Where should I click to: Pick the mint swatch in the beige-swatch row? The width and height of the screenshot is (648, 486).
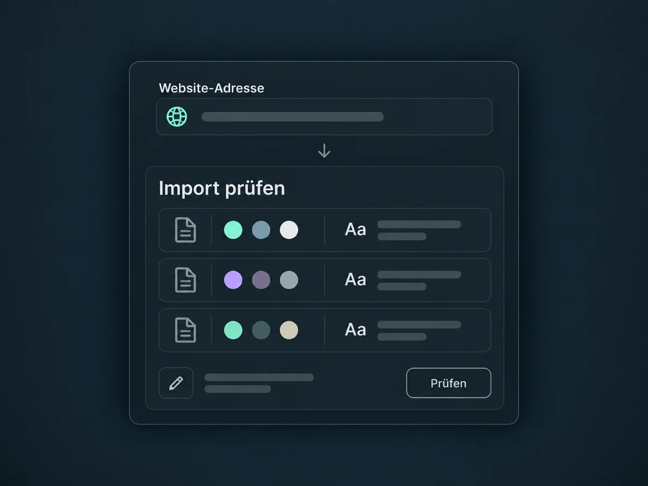[x=233, y=330]
